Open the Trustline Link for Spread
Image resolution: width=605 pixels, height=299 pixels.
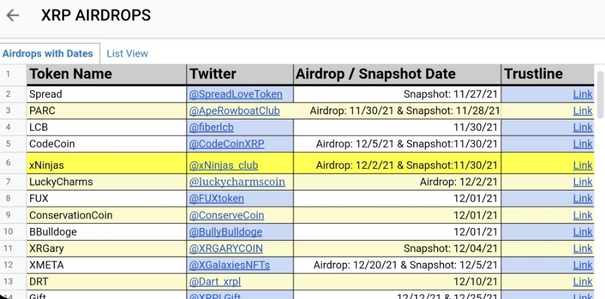click(x=583, y=94)
